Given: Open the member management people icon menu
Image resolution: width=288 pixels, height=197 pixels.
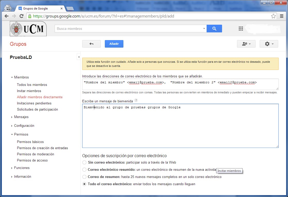Looking at the screenshot, I should pos(246,44).
